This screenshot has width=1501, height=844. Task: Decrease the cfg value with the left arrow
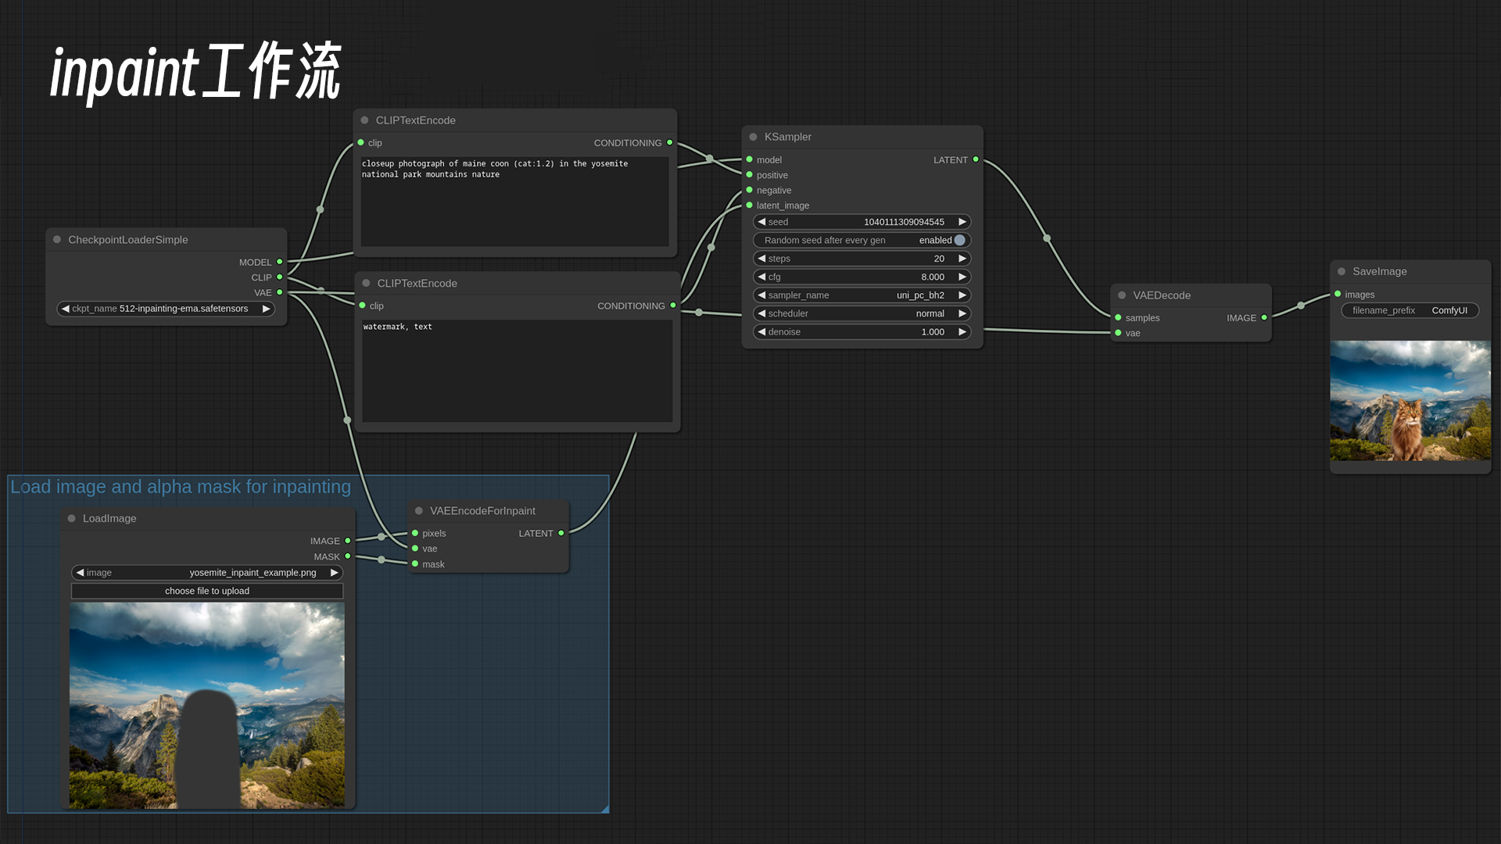(x=761, y=277)
